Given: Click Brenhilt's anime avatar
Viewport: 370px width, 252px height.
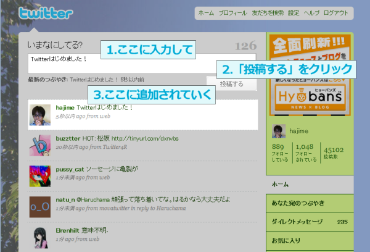Looking at the screenshot, I should coord(40,238).
